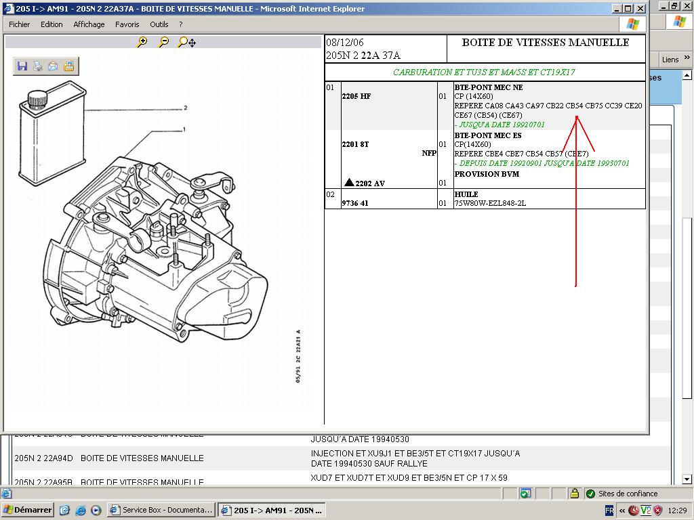Image resolution: width=694 pixels, height=520 pixels.
Task: Click scroll down arrow in background window
Action: (x=687, y=479)
